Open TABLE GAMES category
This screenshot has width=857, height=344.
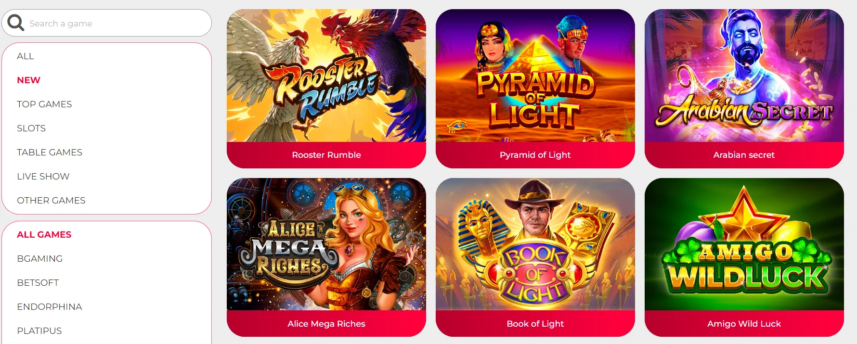pyautogui.click(x=50, y=153)
